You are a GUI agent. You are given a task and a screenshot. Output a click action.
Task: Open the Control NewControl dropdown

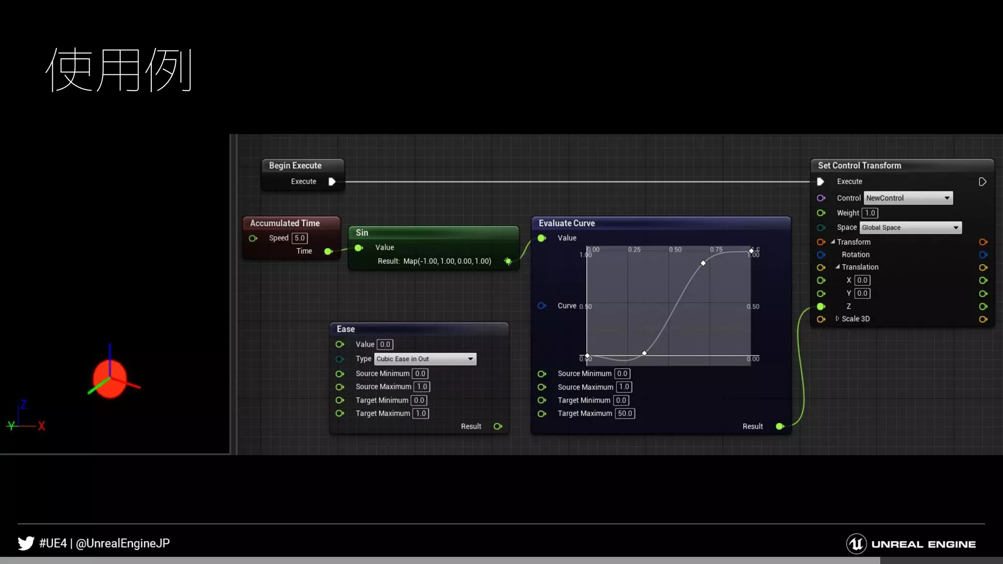click(x=908, y=198)
